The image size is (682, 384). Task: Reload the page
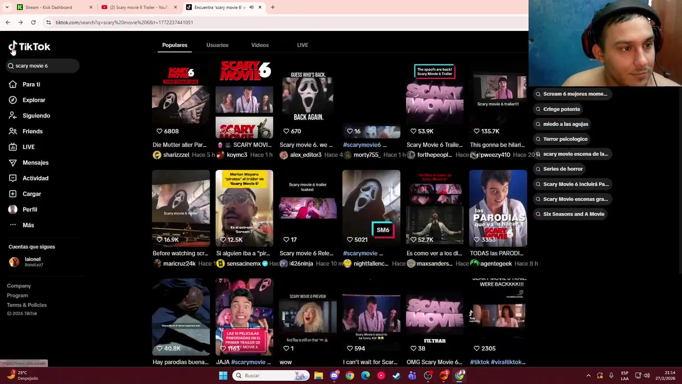click(33, 22)
